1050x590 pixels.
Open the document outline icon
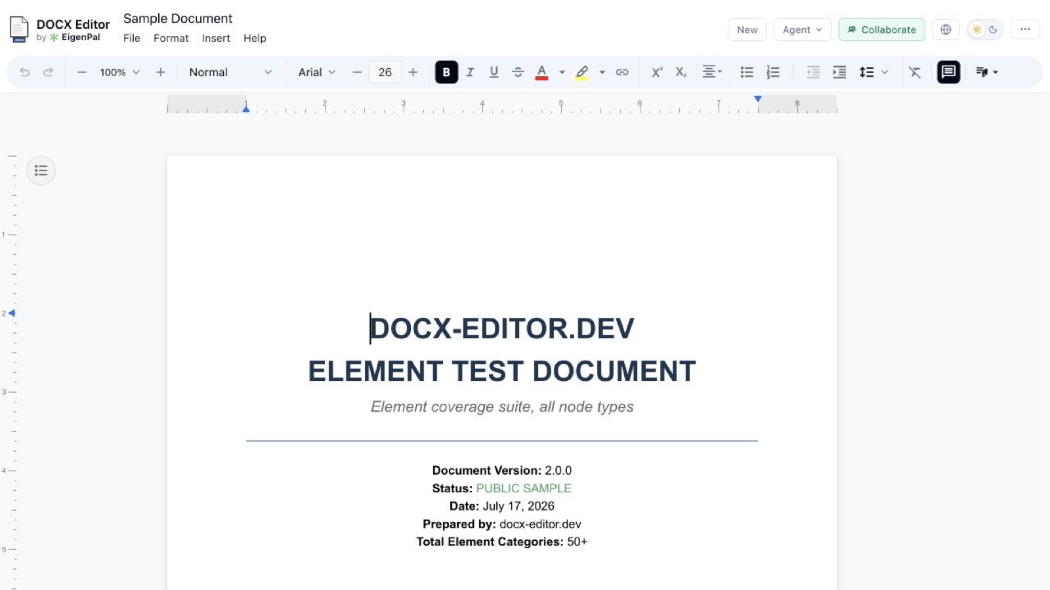(41, 170)
